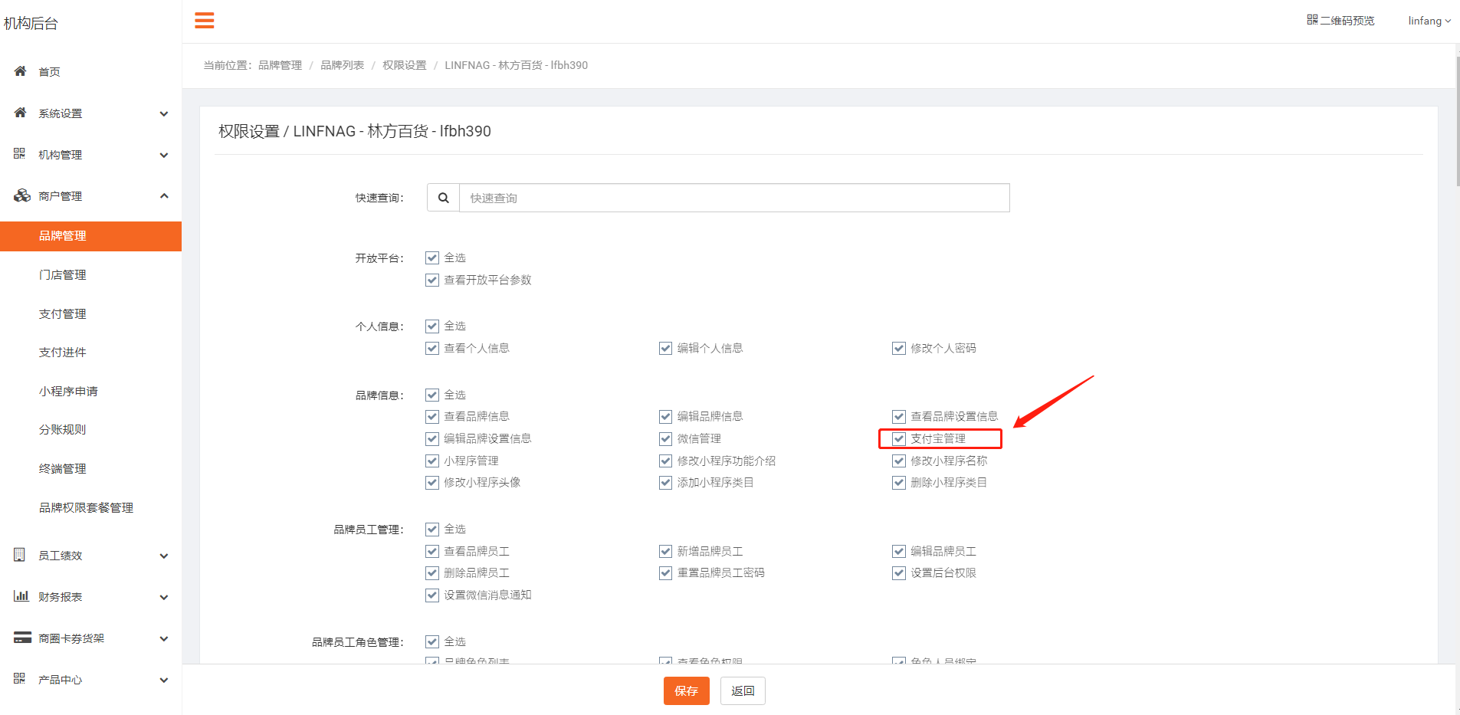
Task: Uncheck 编辑个人信息 checkbox
Action: tap(665, 348)
